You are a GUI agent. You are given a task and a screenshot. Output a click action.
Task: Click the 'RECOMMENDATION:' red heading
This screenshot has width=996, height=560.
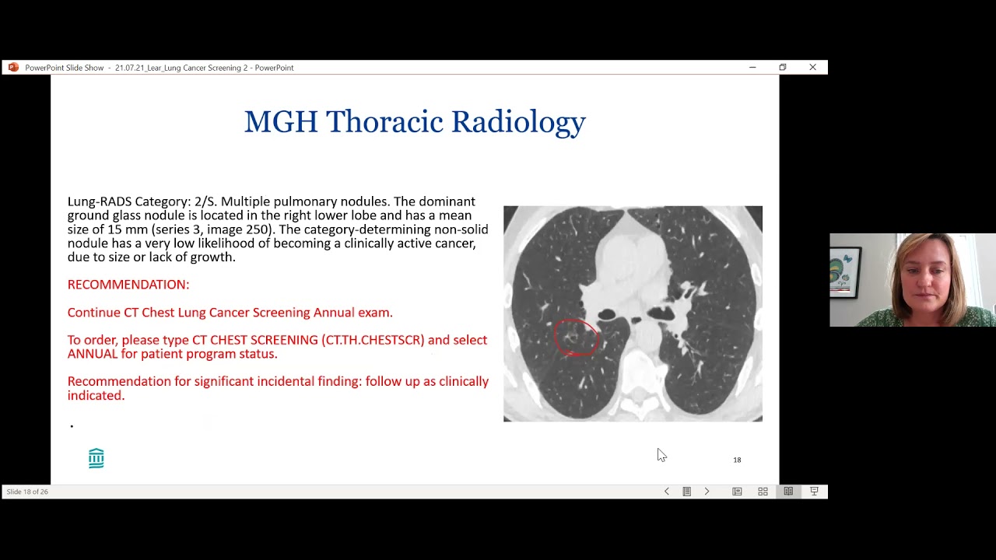[x=128, y=285]
